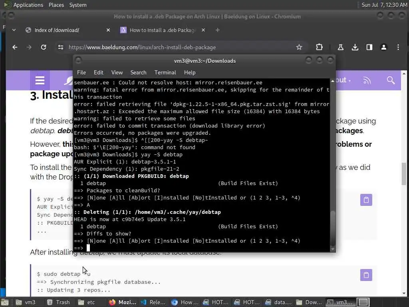Switch to the Trash window in taskbar

58,302
